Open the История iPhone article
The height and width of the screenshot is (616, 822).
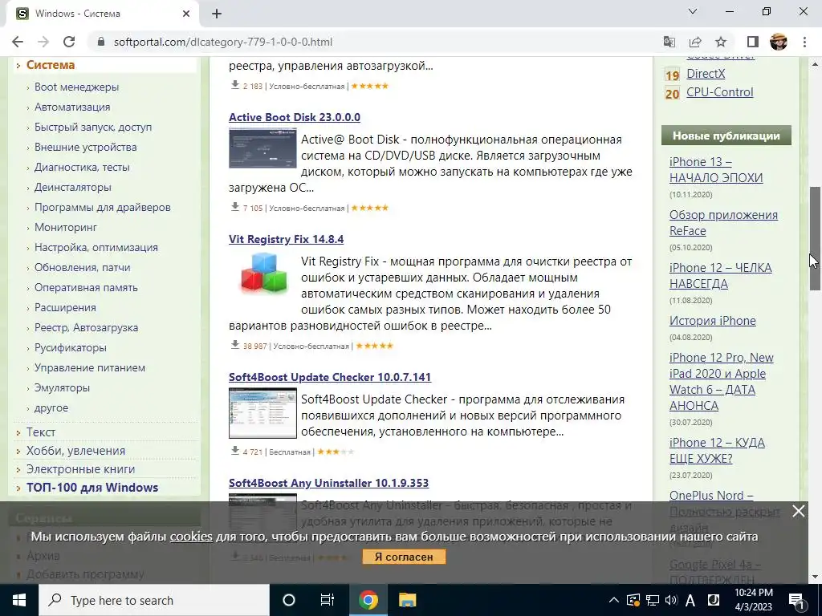tap(713, 321)
